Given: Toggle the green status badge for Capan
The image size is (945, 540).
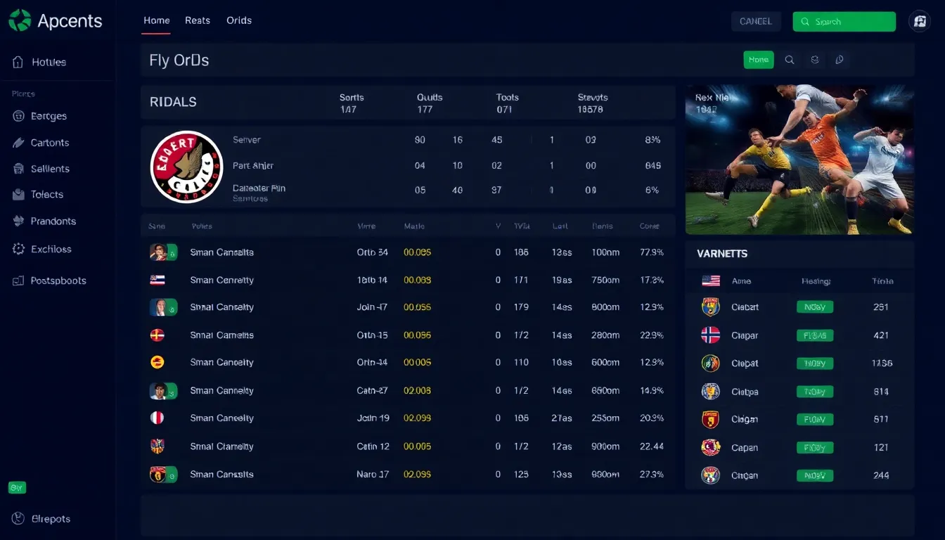Looking at the screenshot, I should coord(814,447).
